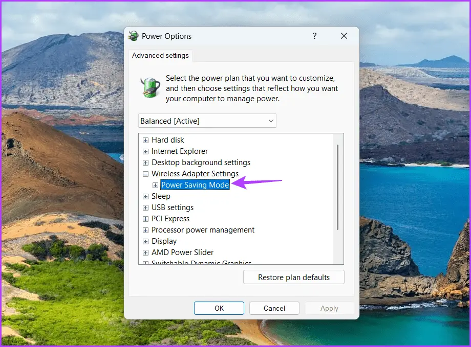
Task: Click the Power Options title bar icon
Action: click(x=134, y=36)
